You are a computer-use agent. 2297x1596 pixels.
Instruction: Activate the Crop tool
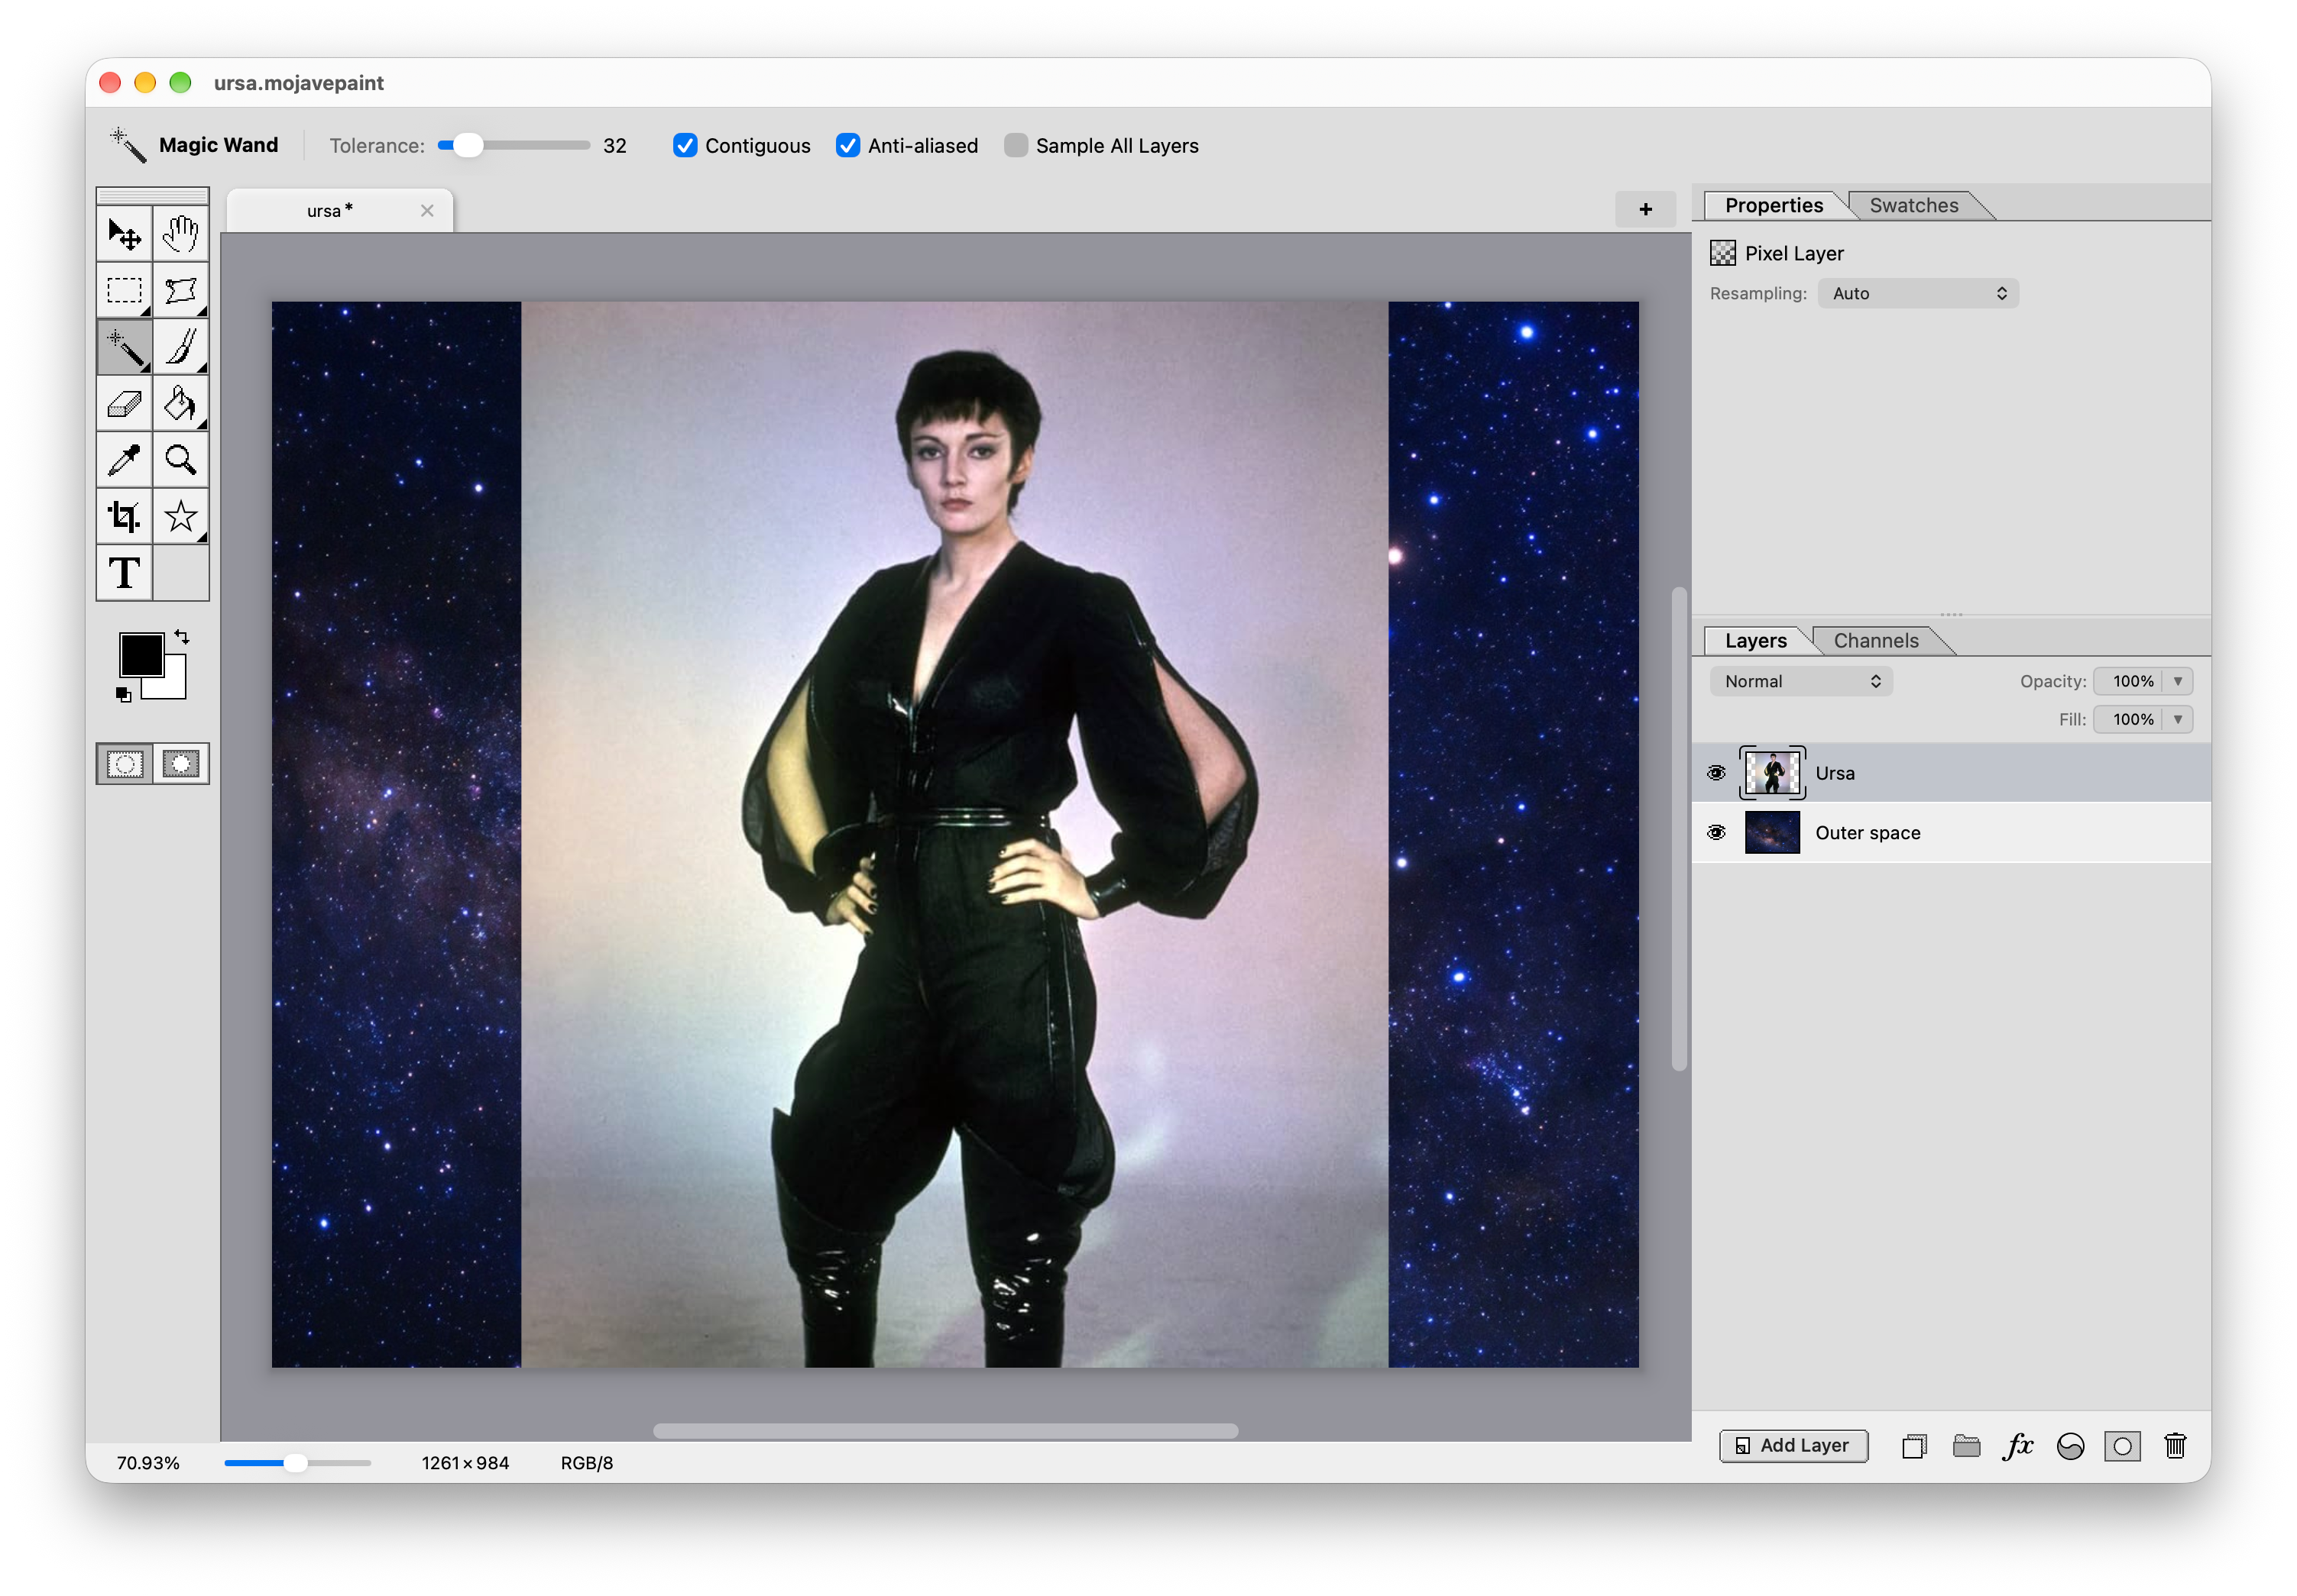click(x=124, y=517)
